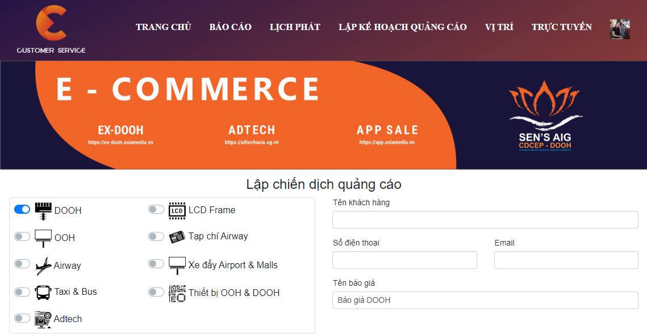Focus the Email input field
This screenshot has height=334, width=647.
tap(566, 260)
